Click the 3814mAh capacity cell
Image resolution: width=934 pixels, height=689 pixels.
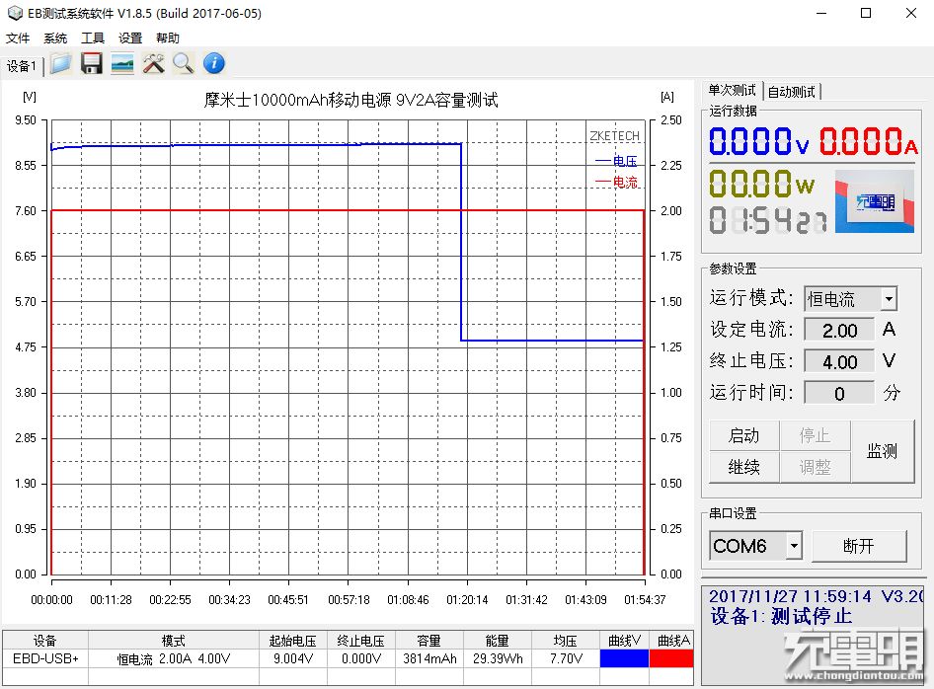(x=429, y=658)
